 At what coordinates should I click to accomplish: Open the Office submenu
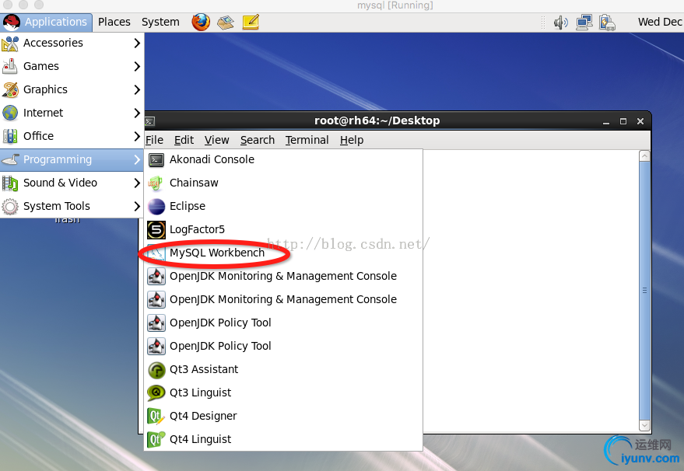point(72,136)
